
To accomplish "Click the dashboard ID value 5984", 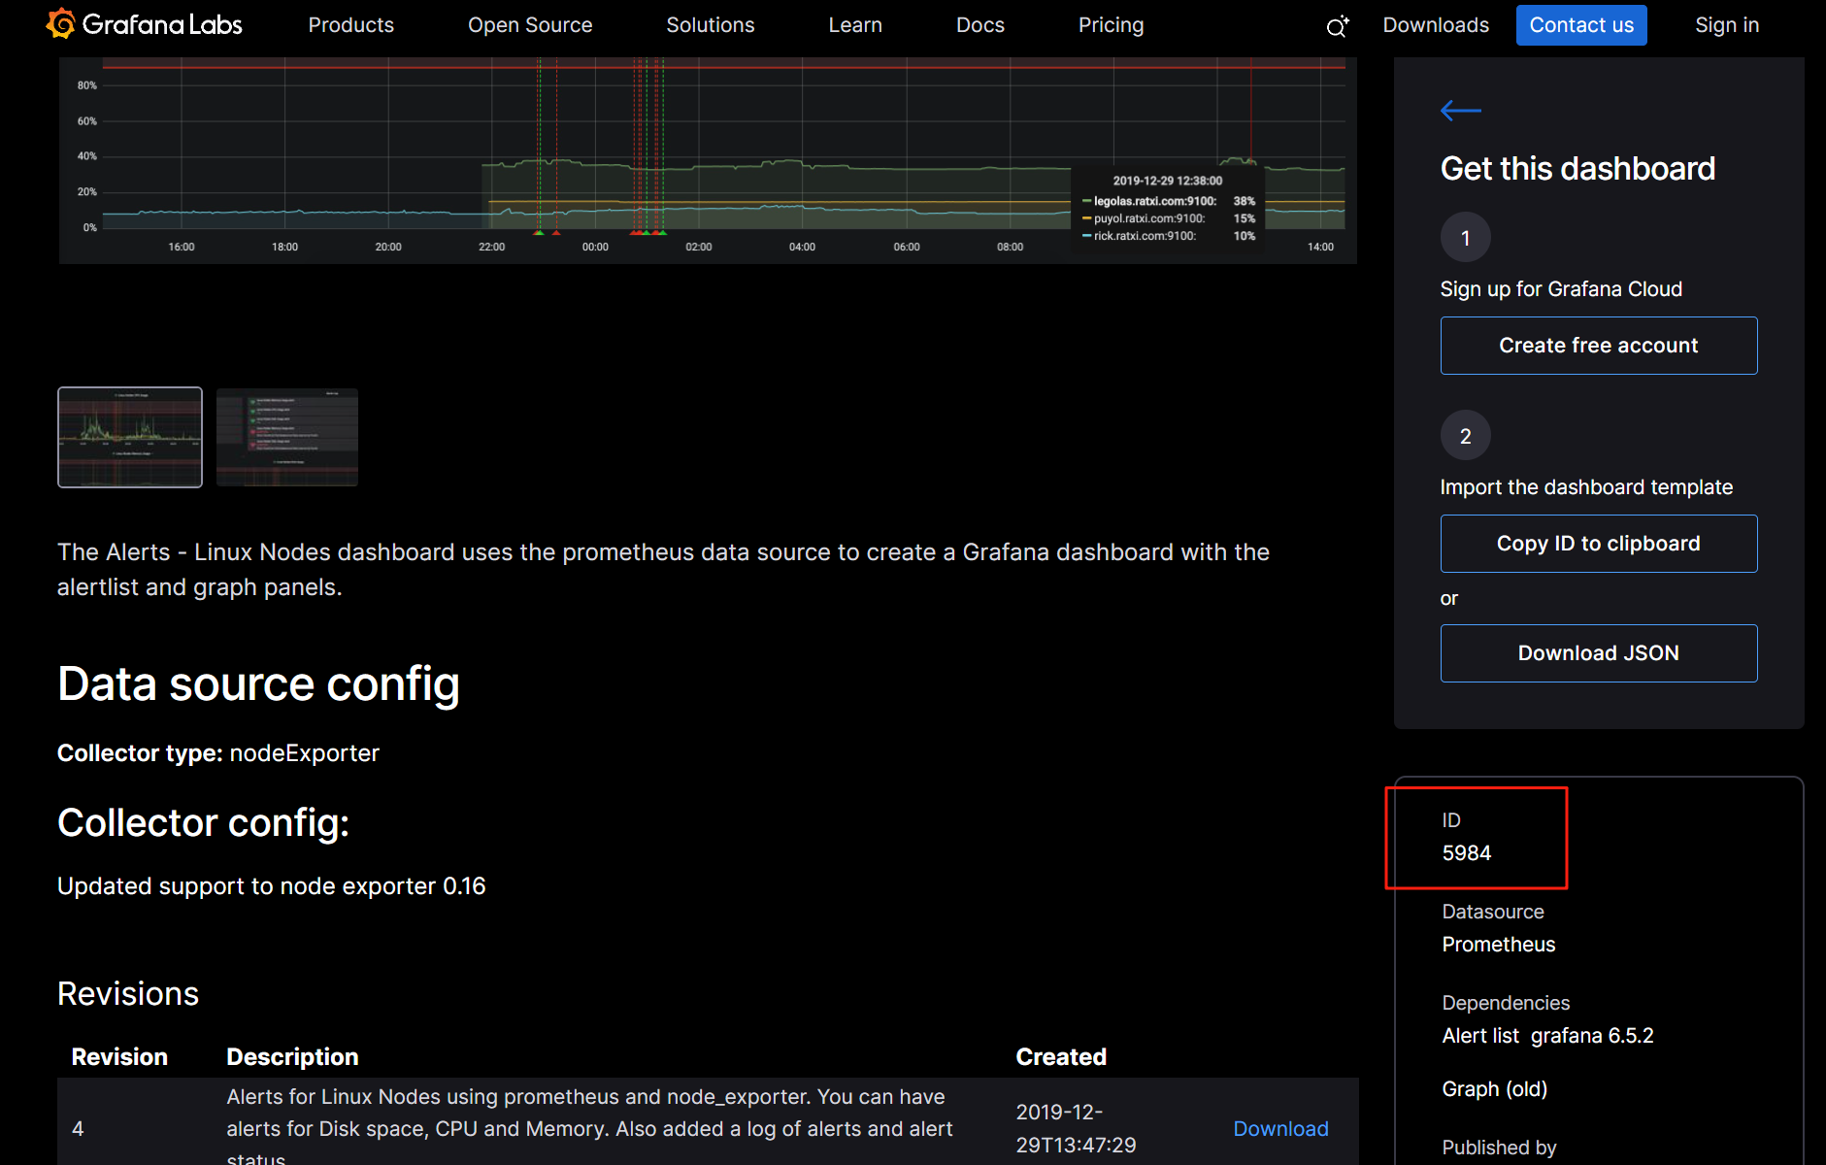I will pos(1466,853).
